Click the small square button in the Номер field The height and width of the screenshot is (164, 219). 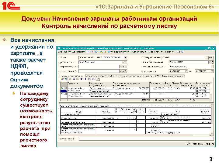(x=125, y=58)
